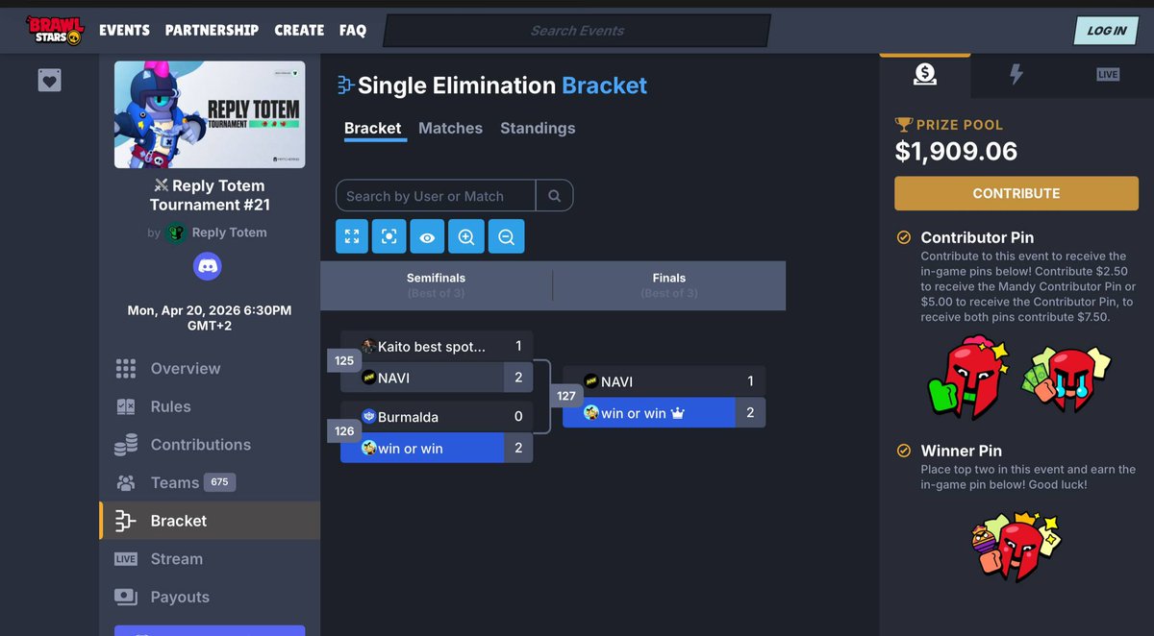
Task: Click the $1,909.06 prize pool amount
Action: [x=956, y=151]
